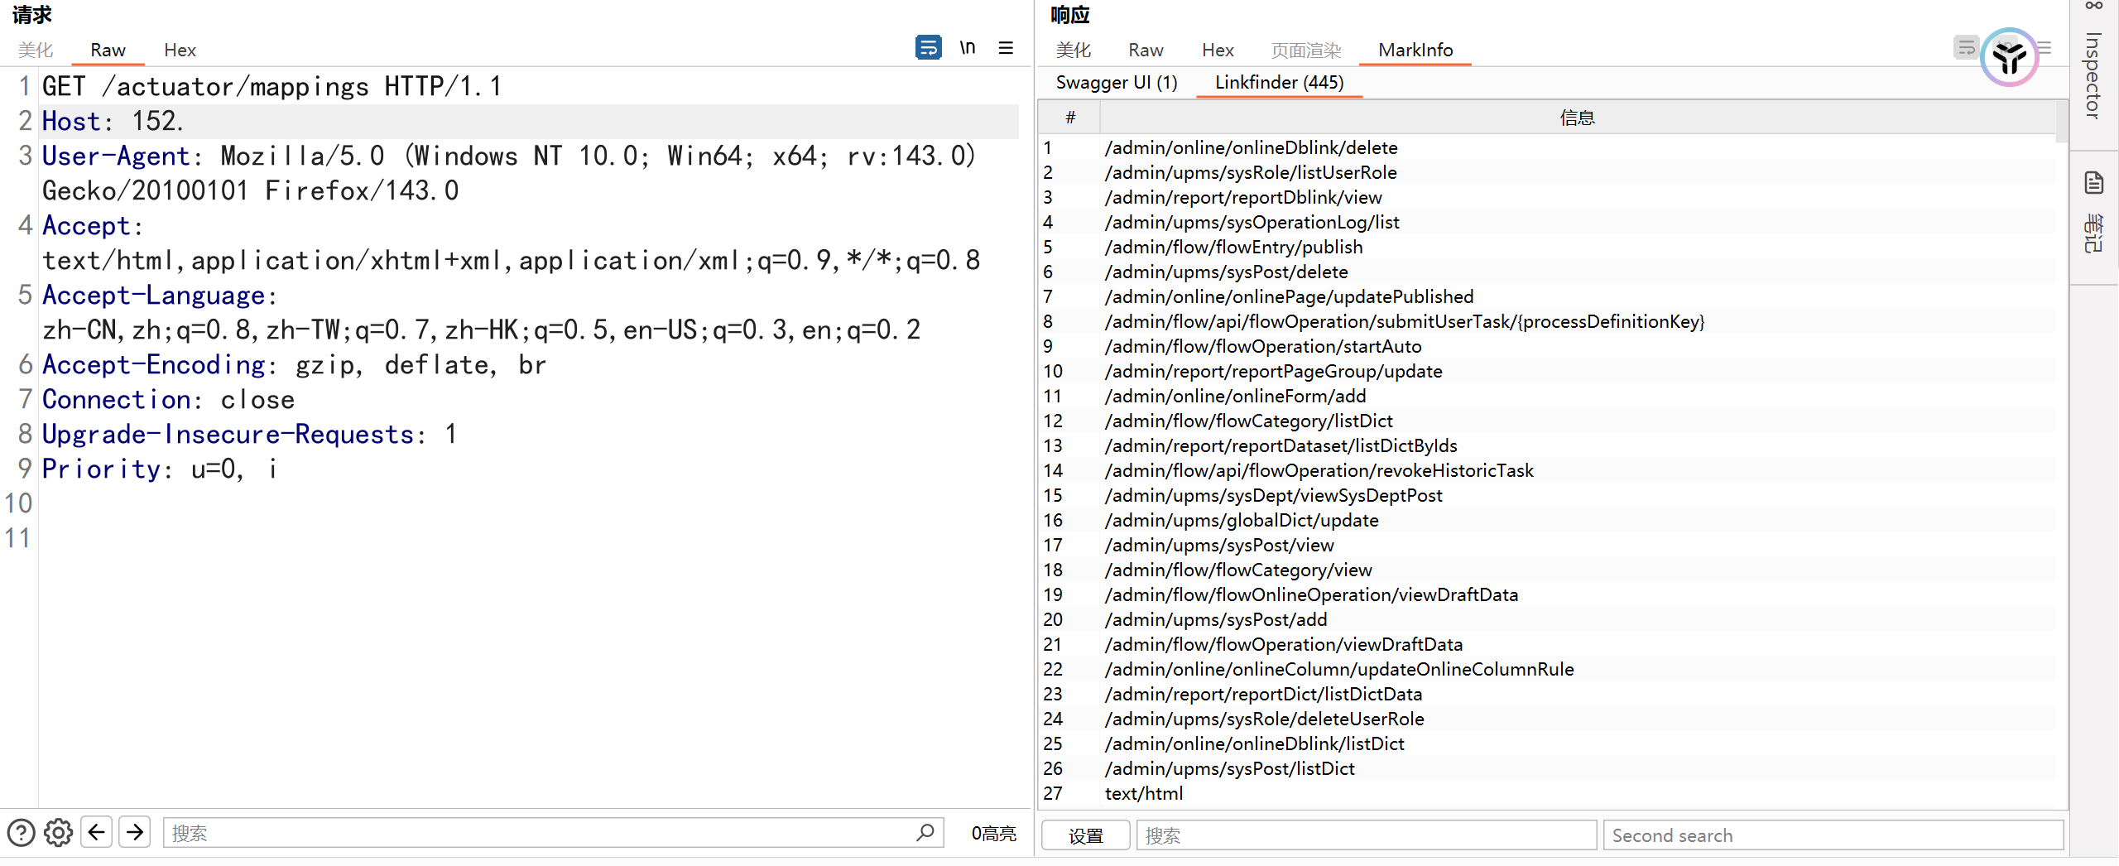Click the magnifier icon in the request search box
Screen dimensions: 2119x866
pos(925,832)
